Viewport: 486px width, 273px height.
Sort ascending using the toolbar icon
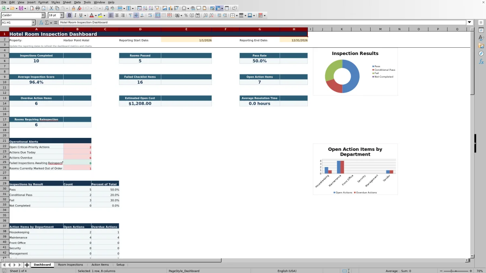coord(145,8)
